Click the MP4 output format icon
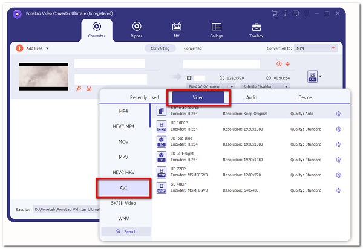 313,77
